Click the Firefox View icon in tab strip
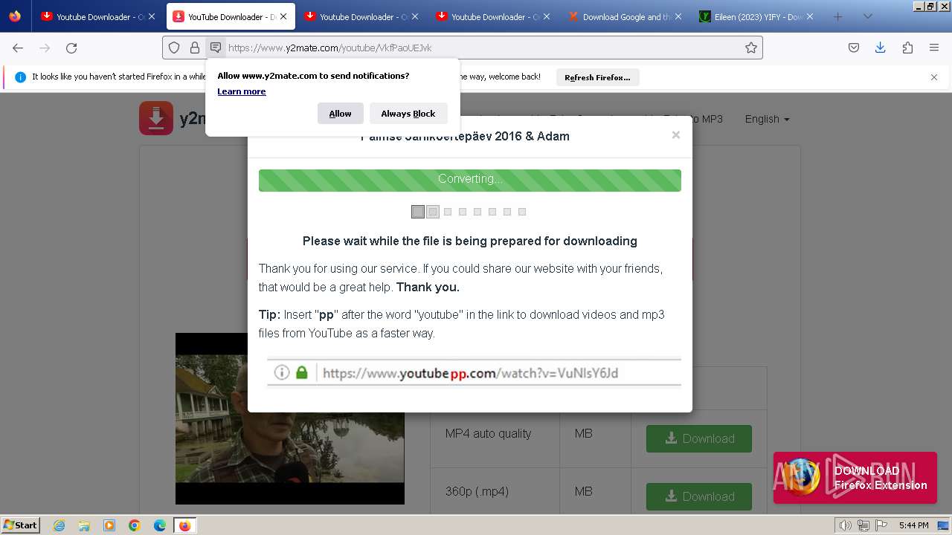 point(15,16)
